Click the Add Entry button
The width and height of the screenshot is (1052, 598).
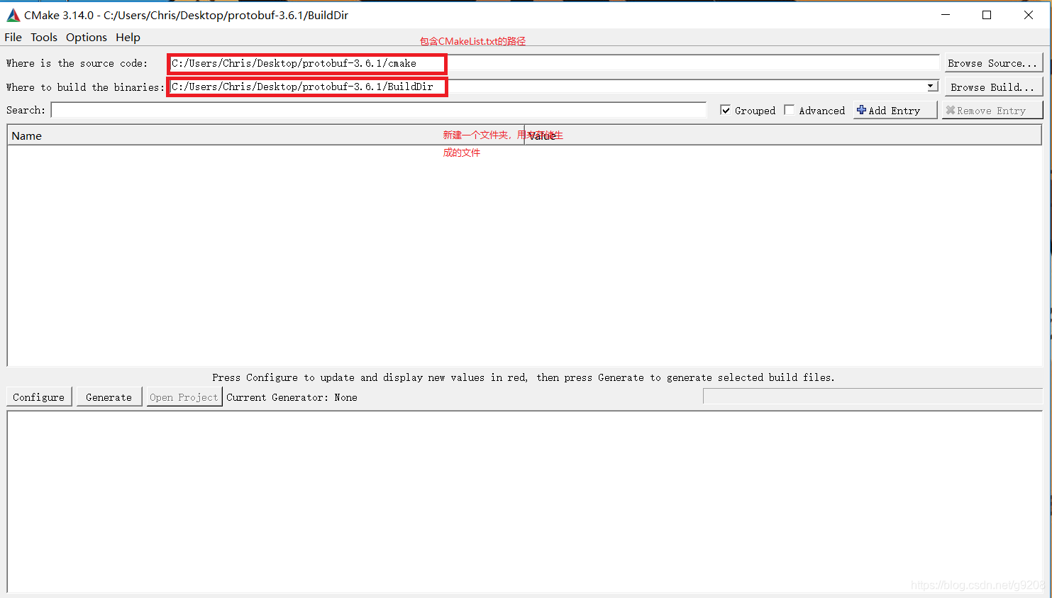895,110
